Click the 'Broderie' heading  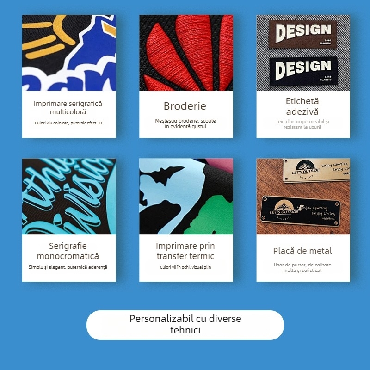point(185,106)
